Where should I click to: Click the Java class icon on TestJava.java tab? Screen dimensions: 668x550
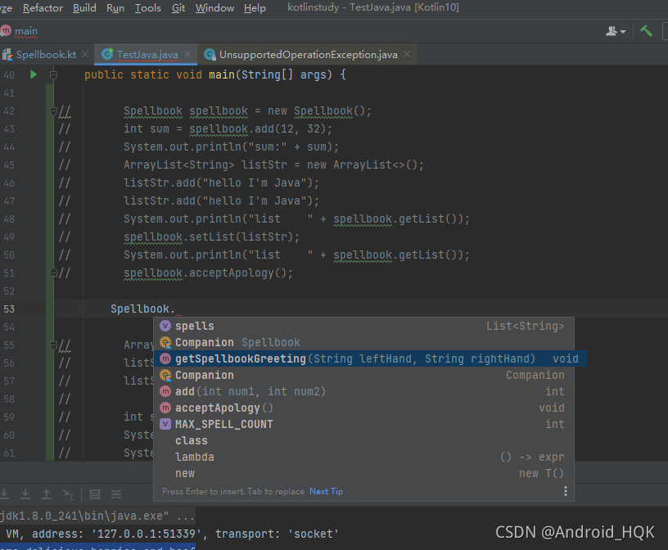pos(108,54)
